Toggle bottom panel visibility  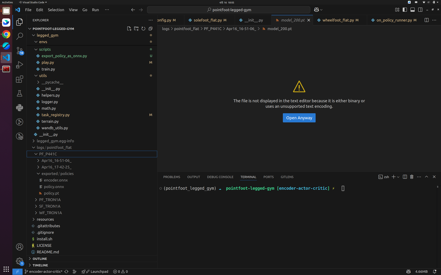412,10
